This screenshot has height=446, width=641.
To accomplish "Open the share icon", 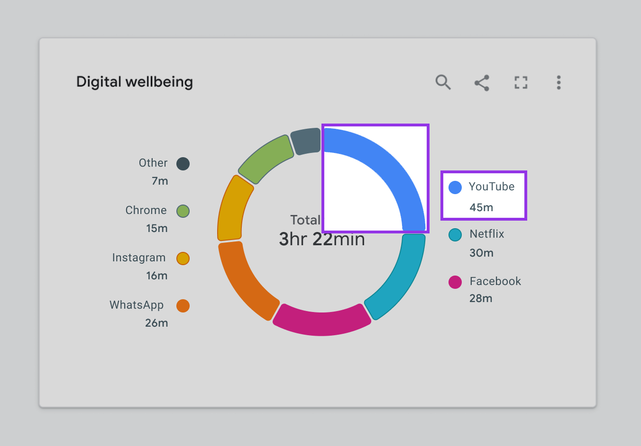I will [482, 82].
